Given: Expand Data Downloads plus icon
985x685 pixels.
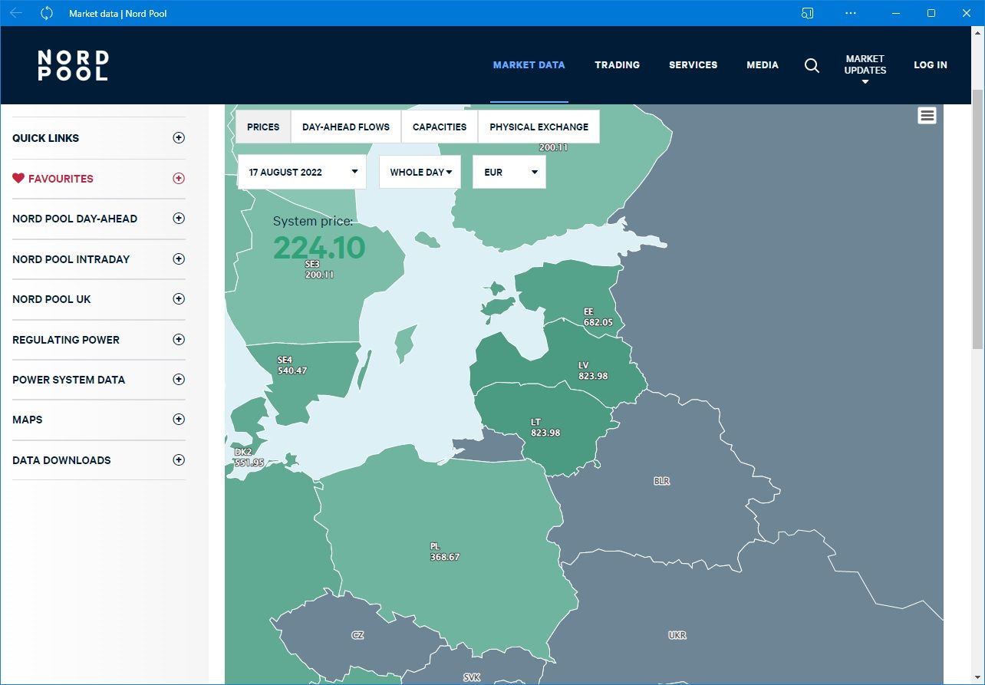Looking at the screenshot, I should point(179,460).
